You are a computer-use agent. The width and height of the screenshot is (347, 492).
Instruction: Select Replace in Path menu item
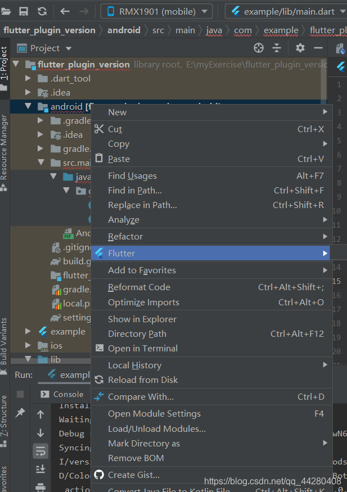(x=211, y=205)
